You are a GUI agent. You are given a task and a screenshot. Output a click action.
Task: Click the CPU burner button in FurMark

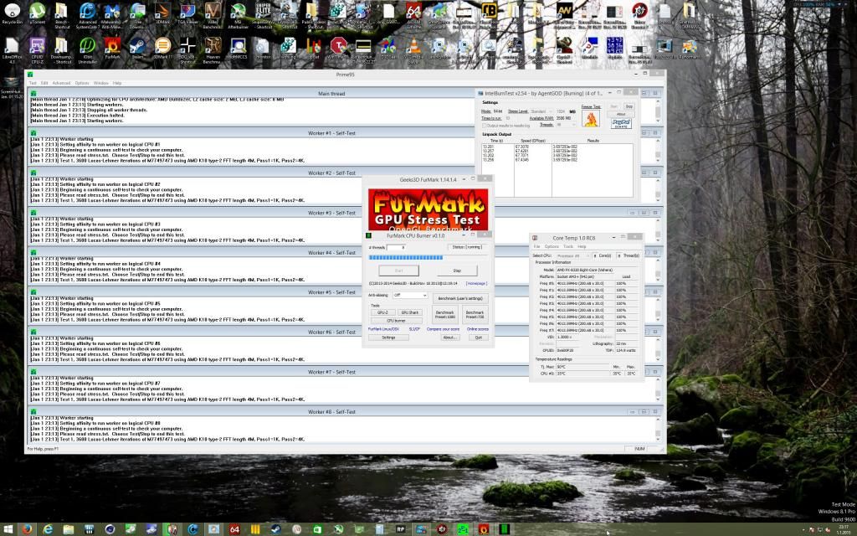tap(396, 321)
